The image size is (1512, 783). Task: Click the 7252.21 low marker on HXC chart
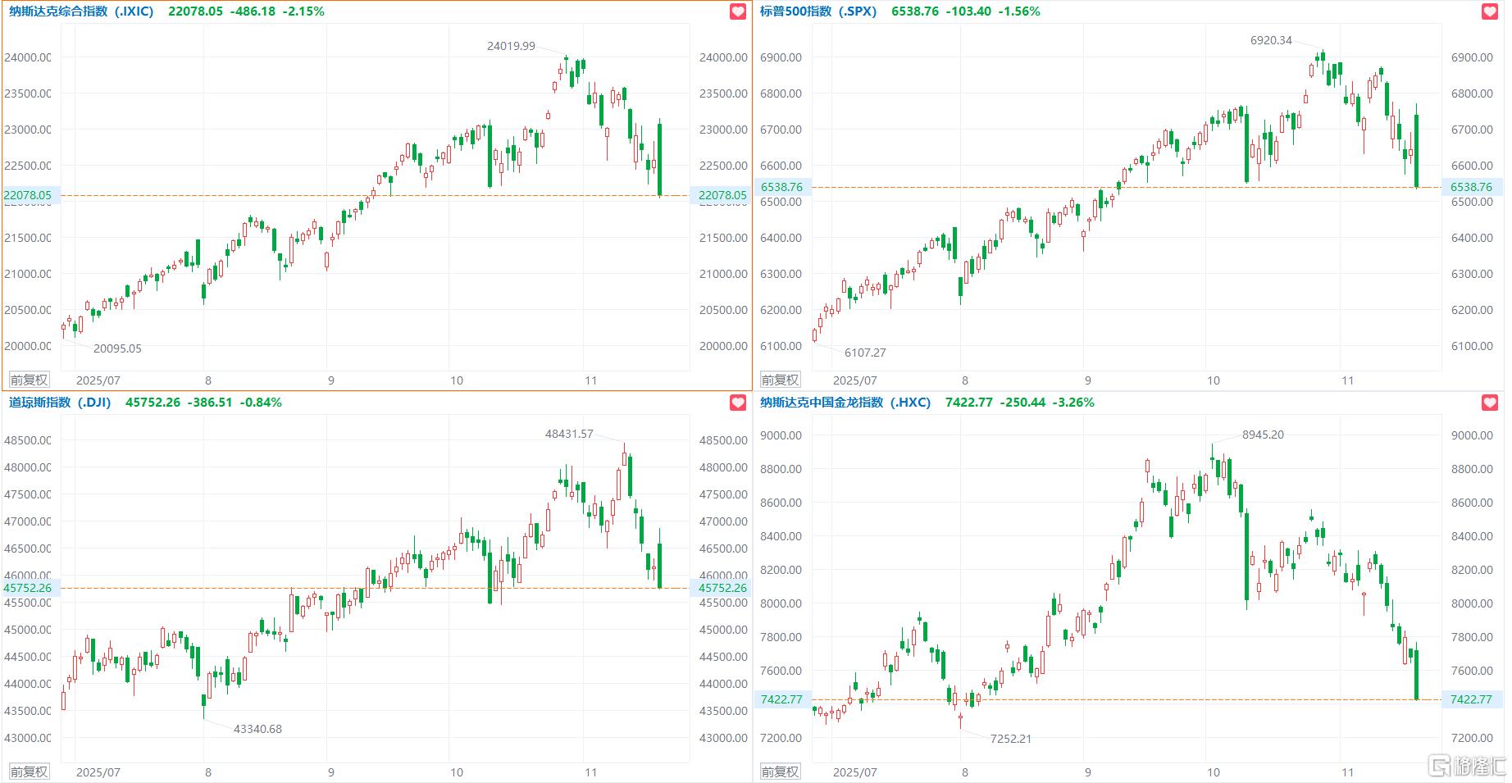(x=1010, y=739)
